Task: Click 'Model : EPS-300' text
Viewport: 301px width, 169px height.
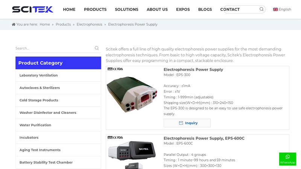Action: 177,75
